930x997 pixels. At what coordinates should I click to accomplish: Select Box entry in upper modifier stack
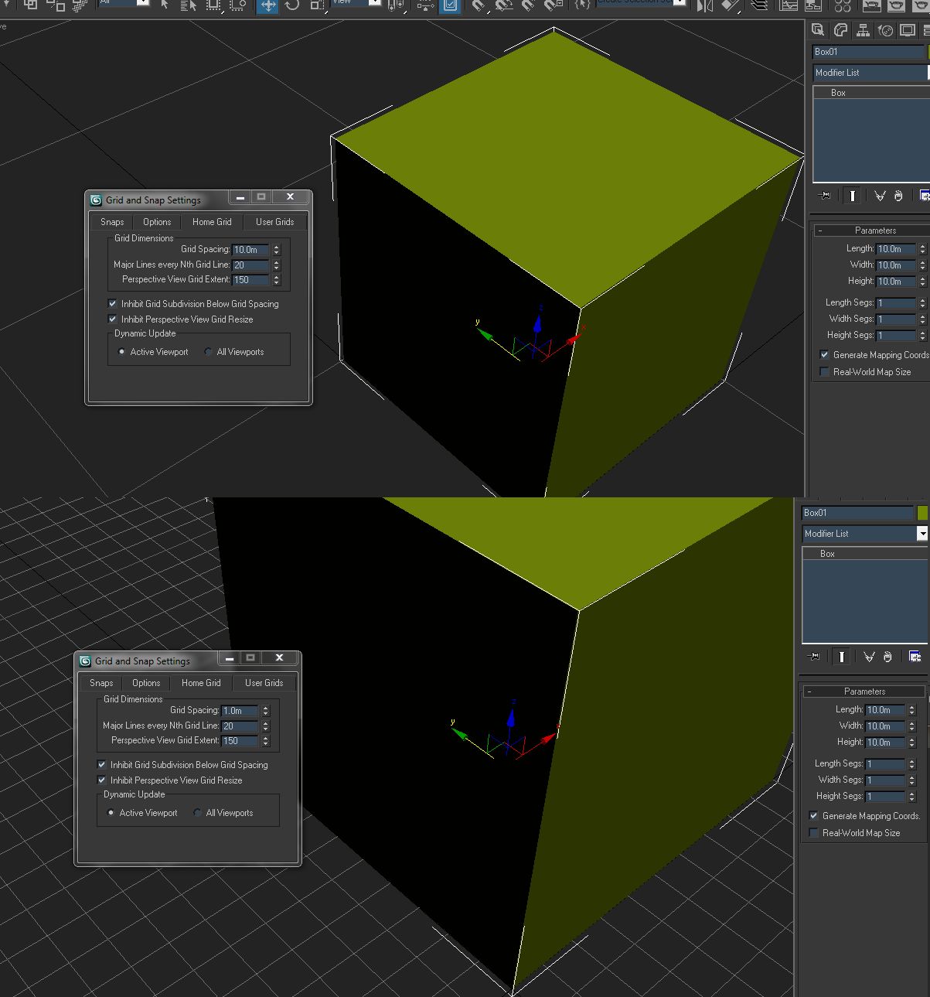pos(838,93)
